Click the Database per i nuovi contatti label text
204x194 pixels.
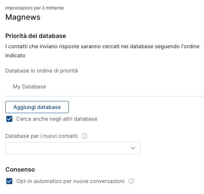point(41,136)
